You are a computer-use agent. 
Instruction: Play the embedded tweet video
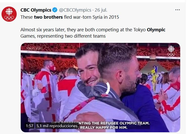(100, 88)
